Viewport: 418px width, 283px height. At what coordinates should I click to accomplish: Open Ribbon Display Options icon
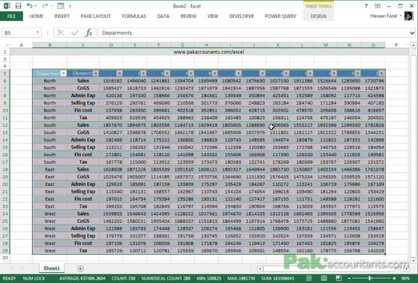pyautogui.click(x=377, y=6)
